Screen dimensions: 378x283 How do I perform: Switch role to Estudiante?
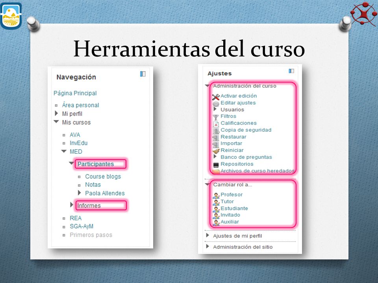[234, 208]
